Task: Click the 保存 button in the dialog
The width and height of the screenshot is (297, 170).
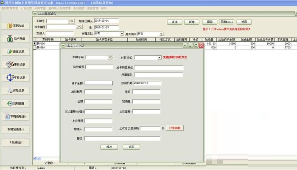Action: [x=109, y=147]
